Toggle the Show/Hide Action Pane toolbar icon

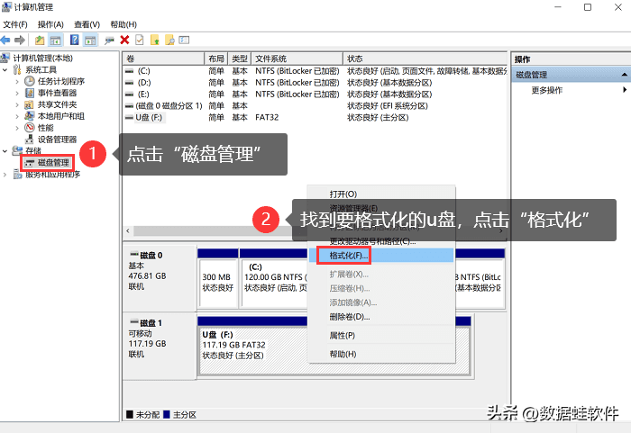point(90,41)
